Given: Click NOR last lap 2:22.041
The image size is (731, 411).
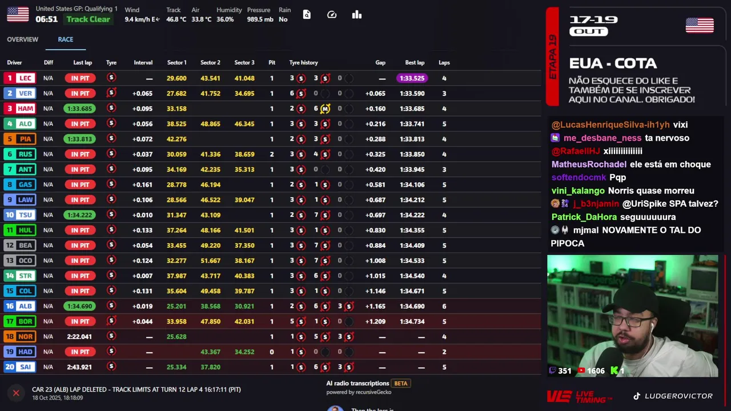Looking at the screenshot, I should (x=79, y=337).
